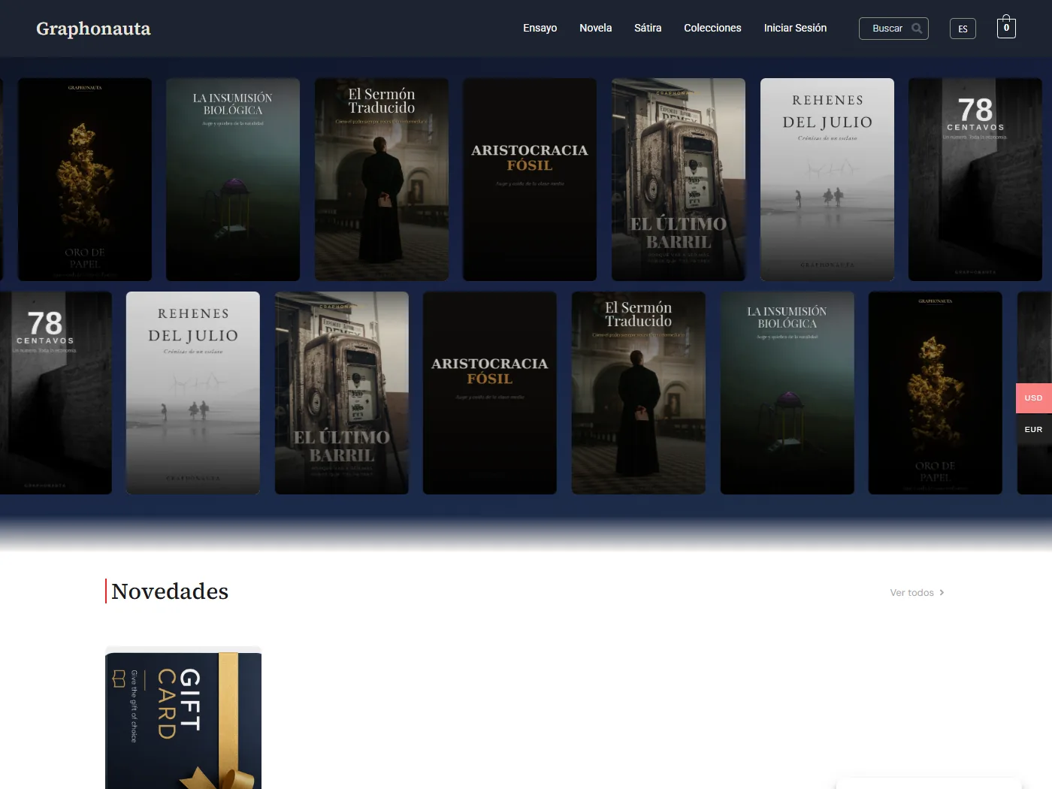The height and width of the screenshot is (789, 1052).
Task: Select El Último Barril cover in top row
Action: tap(679, 180)
